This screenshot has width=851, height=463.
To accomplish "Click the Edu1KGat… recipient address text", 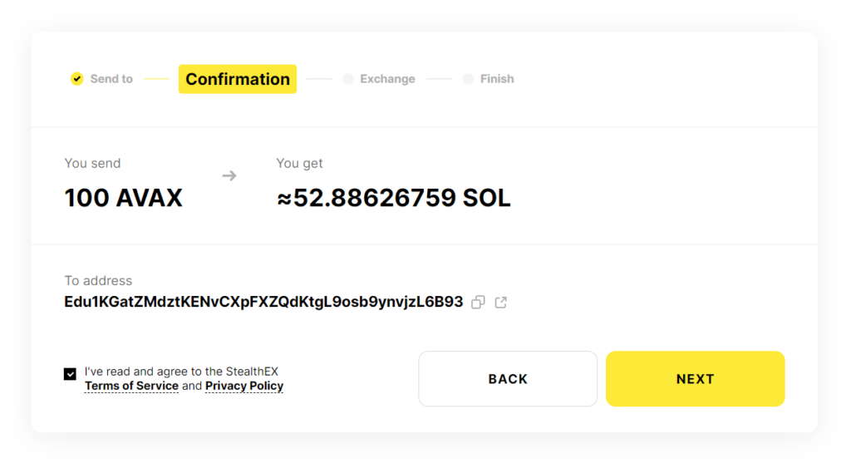I will pyautogui.click(x=263, y=302).
